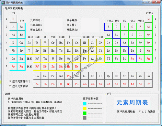This screenshot has width=162, height=126.
Task: Choose the potassium K element
Action: [13, 43]
